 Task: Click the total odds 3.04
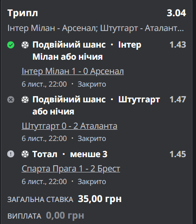(x=176, y=13)
